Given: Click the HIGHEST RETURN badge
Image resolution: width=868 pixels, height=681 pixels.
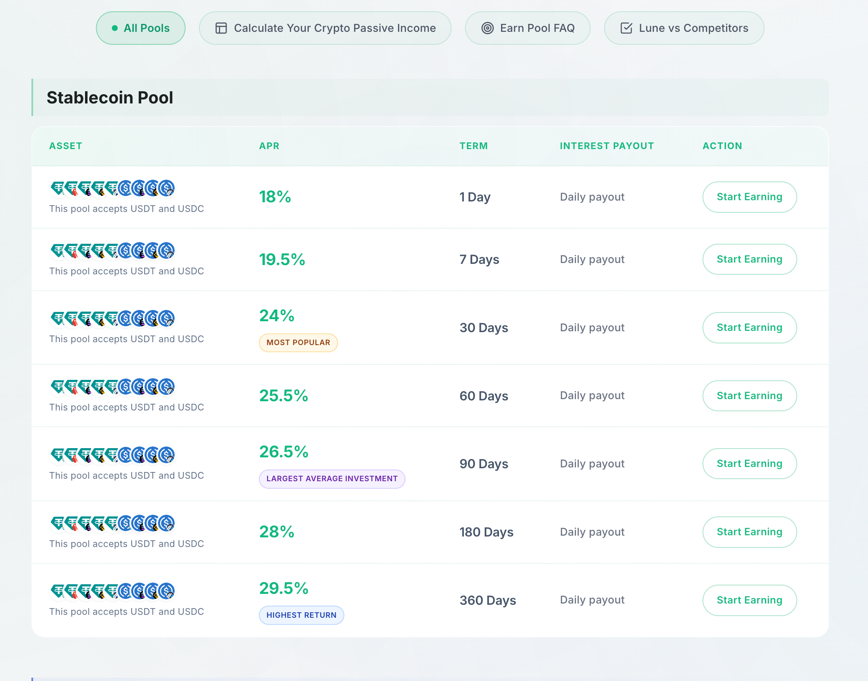Looking at the screenshot, I should point(301,615).
